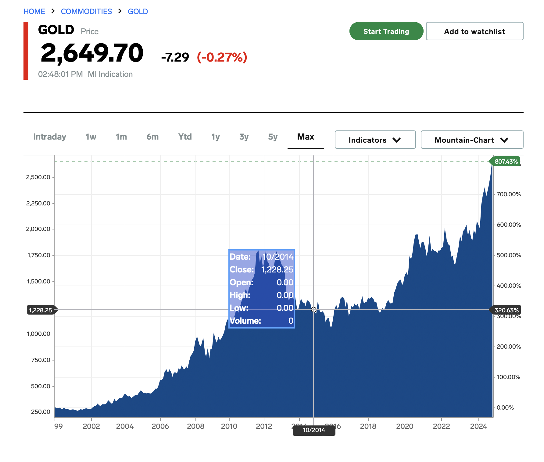Click the 500.00 y-axis label
Viewport: 544px width, 462px height.
click(41, 386)
